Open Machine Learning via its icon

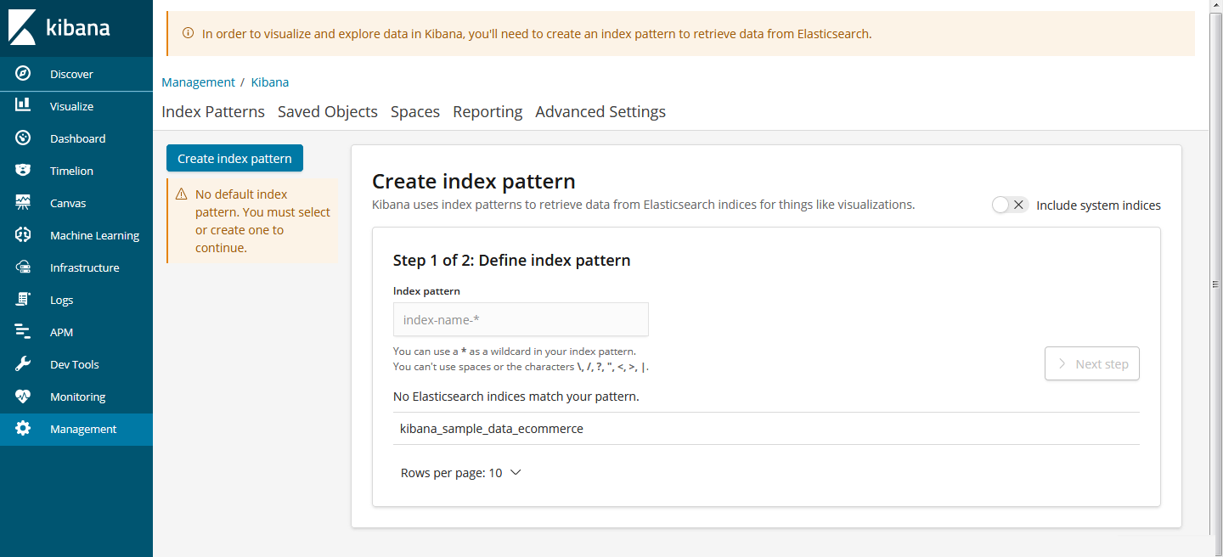click(x=23, y=234)
